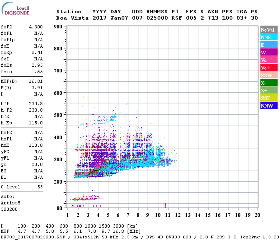The height and width of the screenshot is (240, 280).
Task: Click the W purple legend swatch
Action: [x=269, y=52]
